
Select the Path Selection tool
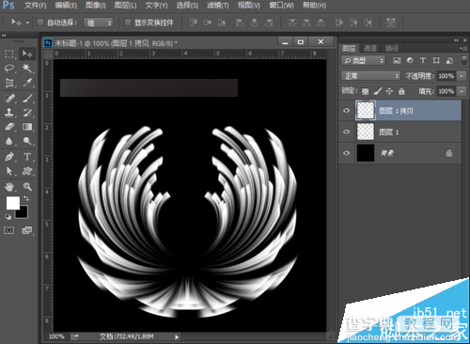click(x=9, y=171)
